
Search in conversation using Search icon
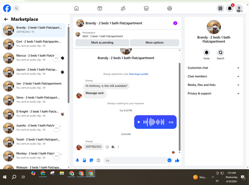pyautogui.click(x=221, y=53)
